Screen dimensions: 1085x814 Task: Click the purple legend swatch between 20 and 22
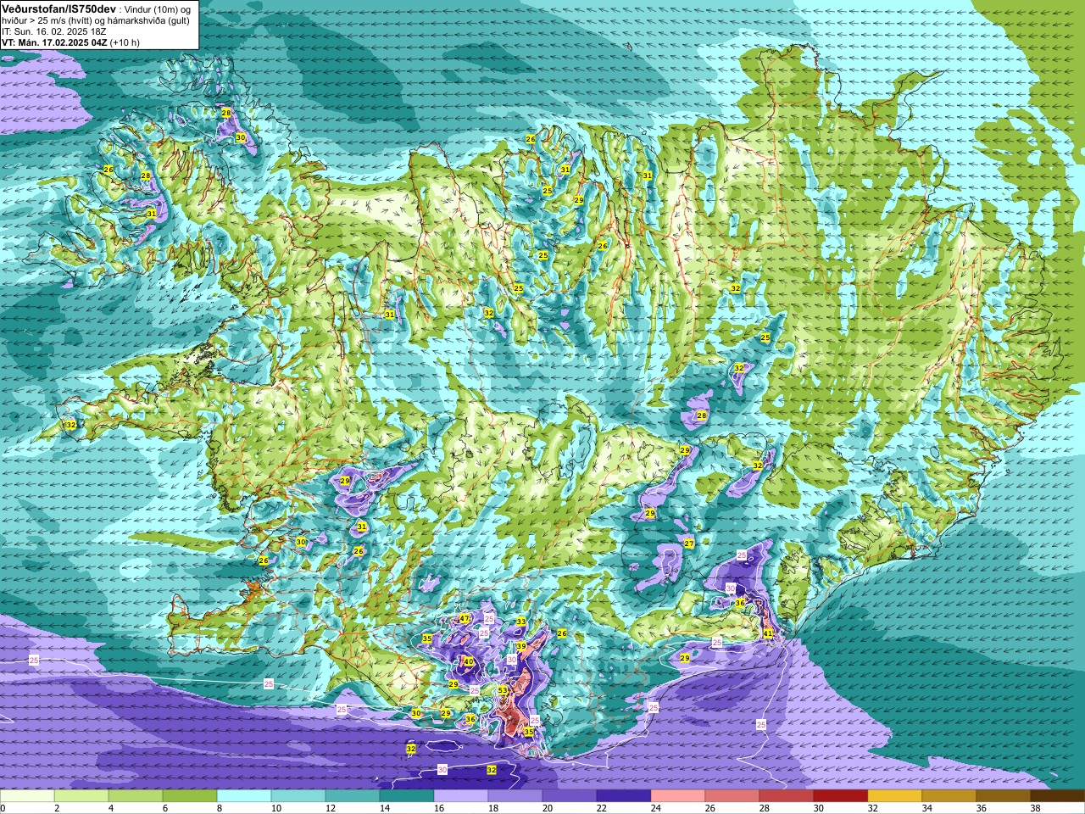570,796
